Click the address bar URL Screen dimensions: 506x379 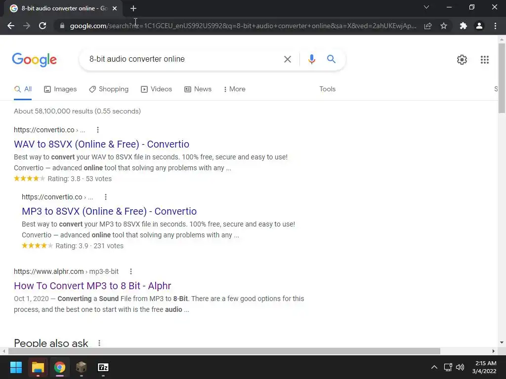click(243, 26)
